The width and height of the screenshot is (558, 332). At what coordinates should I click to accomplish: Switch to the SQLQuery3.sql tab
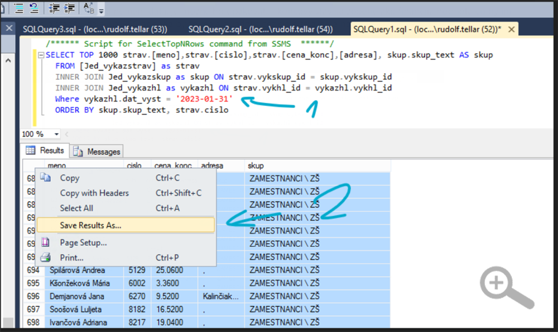95,29
